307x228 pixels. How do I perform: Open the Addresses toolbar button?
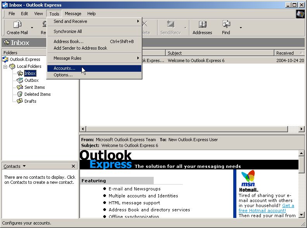point(202,28)
